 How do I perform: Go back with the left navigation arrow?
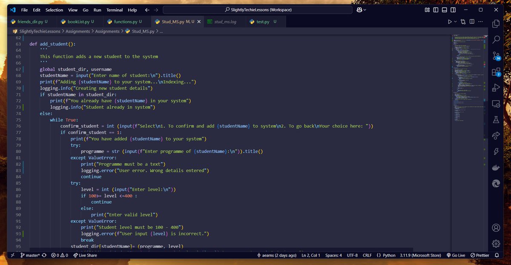pyautogui.click(x=147, y=10)
